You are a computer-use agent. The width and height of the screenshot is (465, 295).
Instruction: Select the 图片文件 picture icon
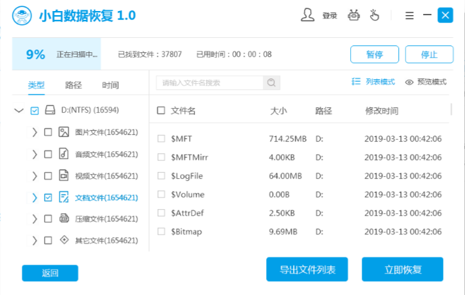[64, 133]
